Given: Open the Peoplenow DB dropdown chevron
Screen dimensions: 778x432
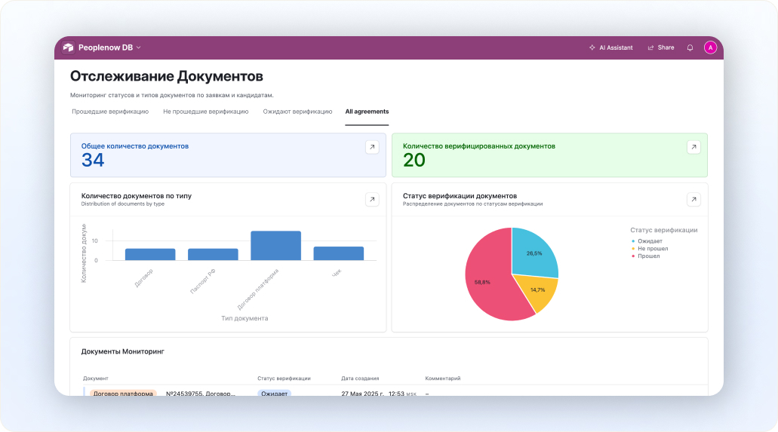Looking at the screenshot, I should click(x=138, y=47).
